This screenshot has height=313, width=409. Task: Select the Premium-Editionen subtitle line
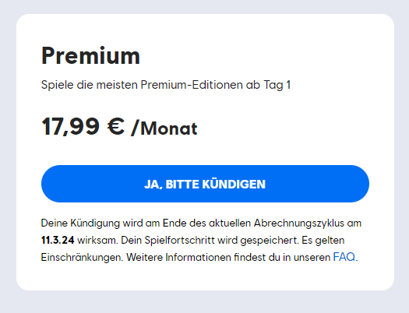coord(166,85)
